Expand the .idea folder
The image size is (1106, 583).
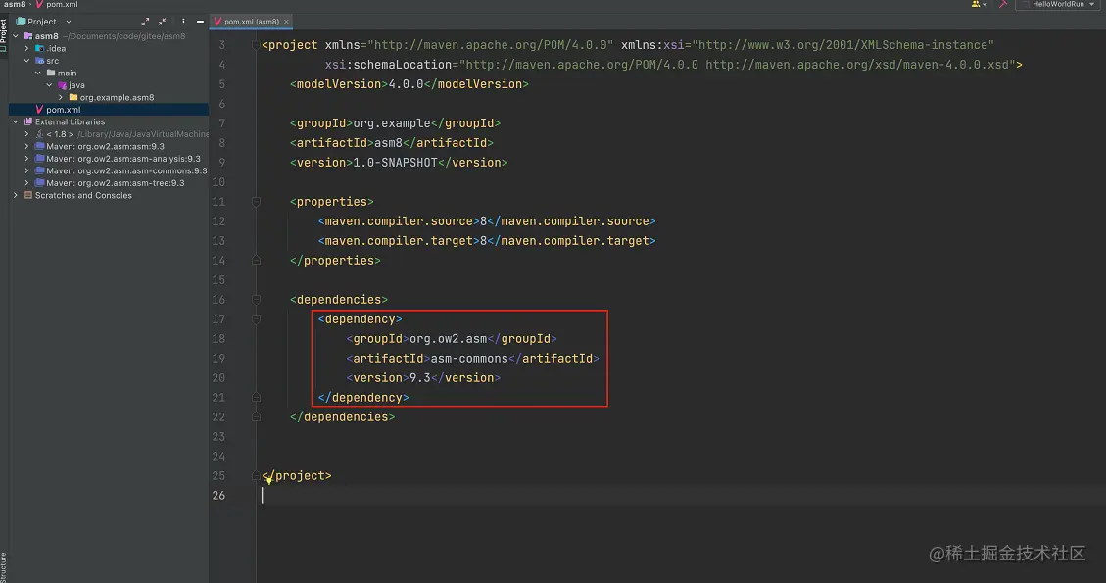tap(26, 49)
